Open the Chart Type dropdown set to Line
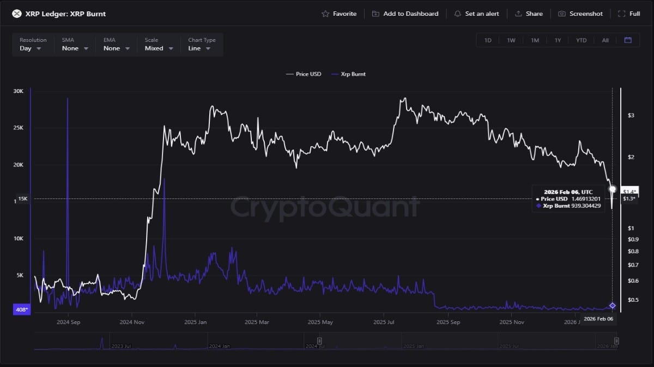 tap(202, 45)
